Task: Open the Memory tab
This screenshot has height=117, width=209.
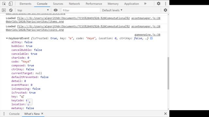Action: (x=113, y=4)
